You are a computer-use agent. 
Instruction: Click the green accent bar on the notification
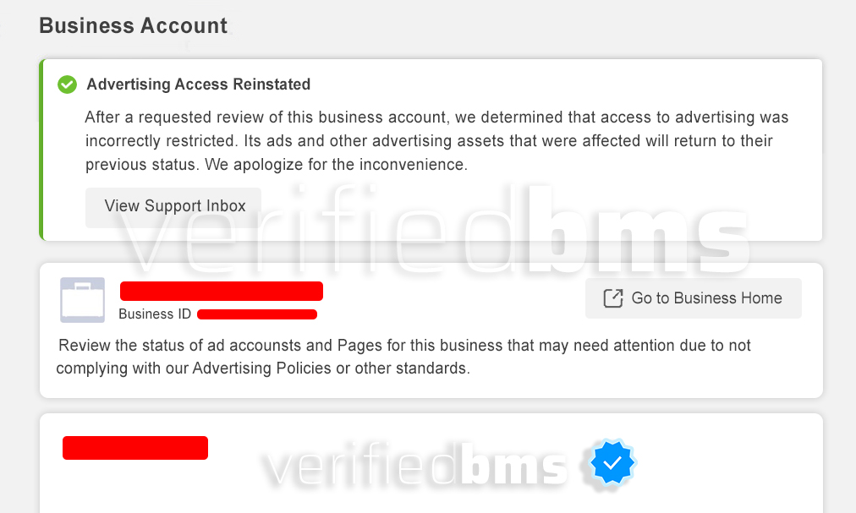click(x=41, y=150)
